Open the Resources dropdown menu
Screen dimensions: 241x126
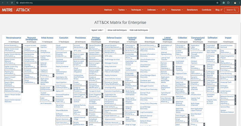(177, 10)
